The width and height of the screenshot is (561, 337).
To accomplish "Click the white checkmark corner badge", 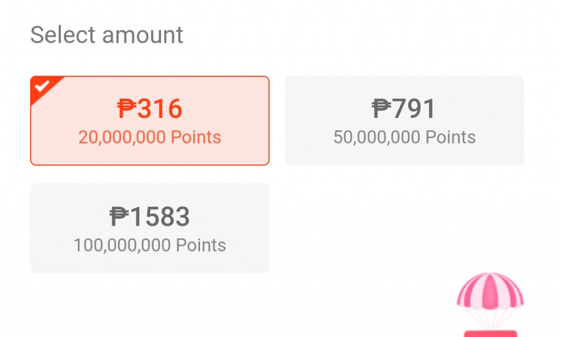I will (x=43, y=85).
